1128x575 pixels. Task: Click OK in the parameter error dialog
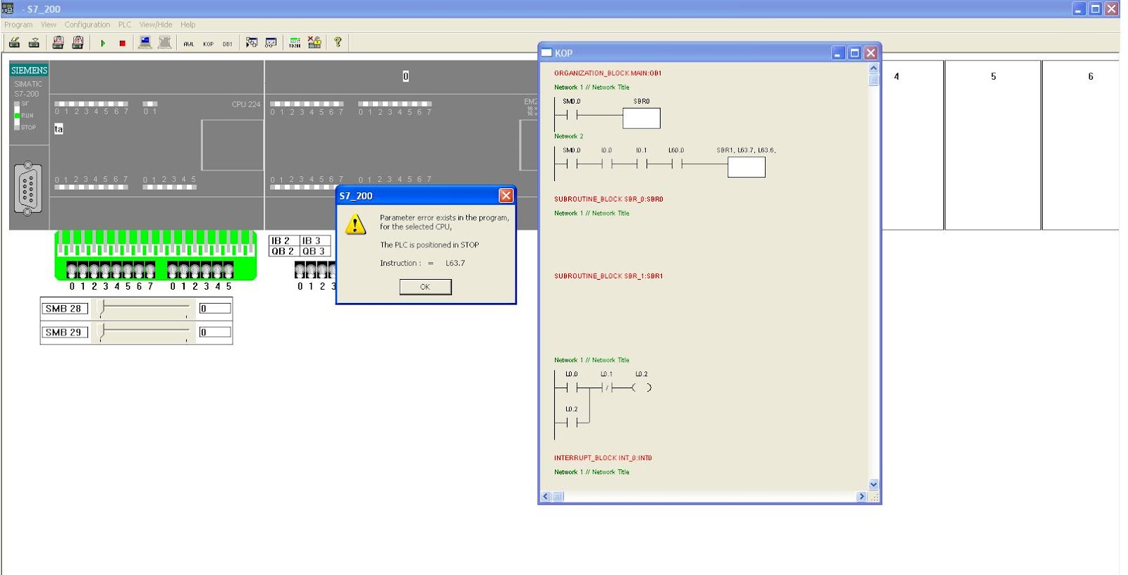pyautogui.click(x=425, y=287)
